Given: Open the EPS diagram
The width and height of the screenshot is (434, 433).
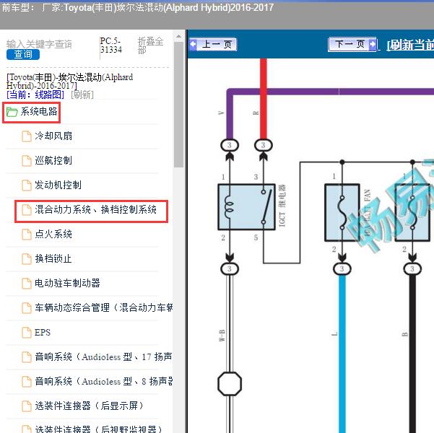Looking at the screenshot, I should coord(43,332).
